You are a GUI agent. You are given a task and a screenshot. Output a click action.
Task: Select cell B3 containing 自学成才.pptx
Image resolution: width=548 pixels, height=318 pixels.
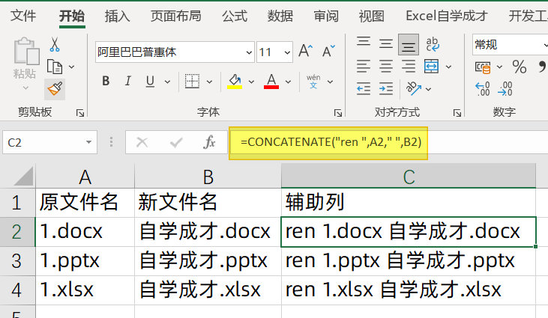[x=208, y=261]
